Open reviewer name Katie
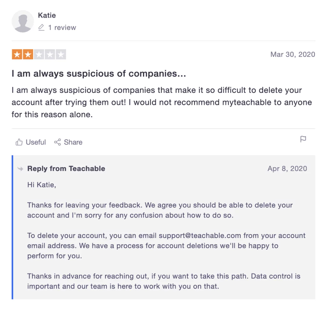The height and width of the screenshot is (310, 326). (x=47, y=15)
